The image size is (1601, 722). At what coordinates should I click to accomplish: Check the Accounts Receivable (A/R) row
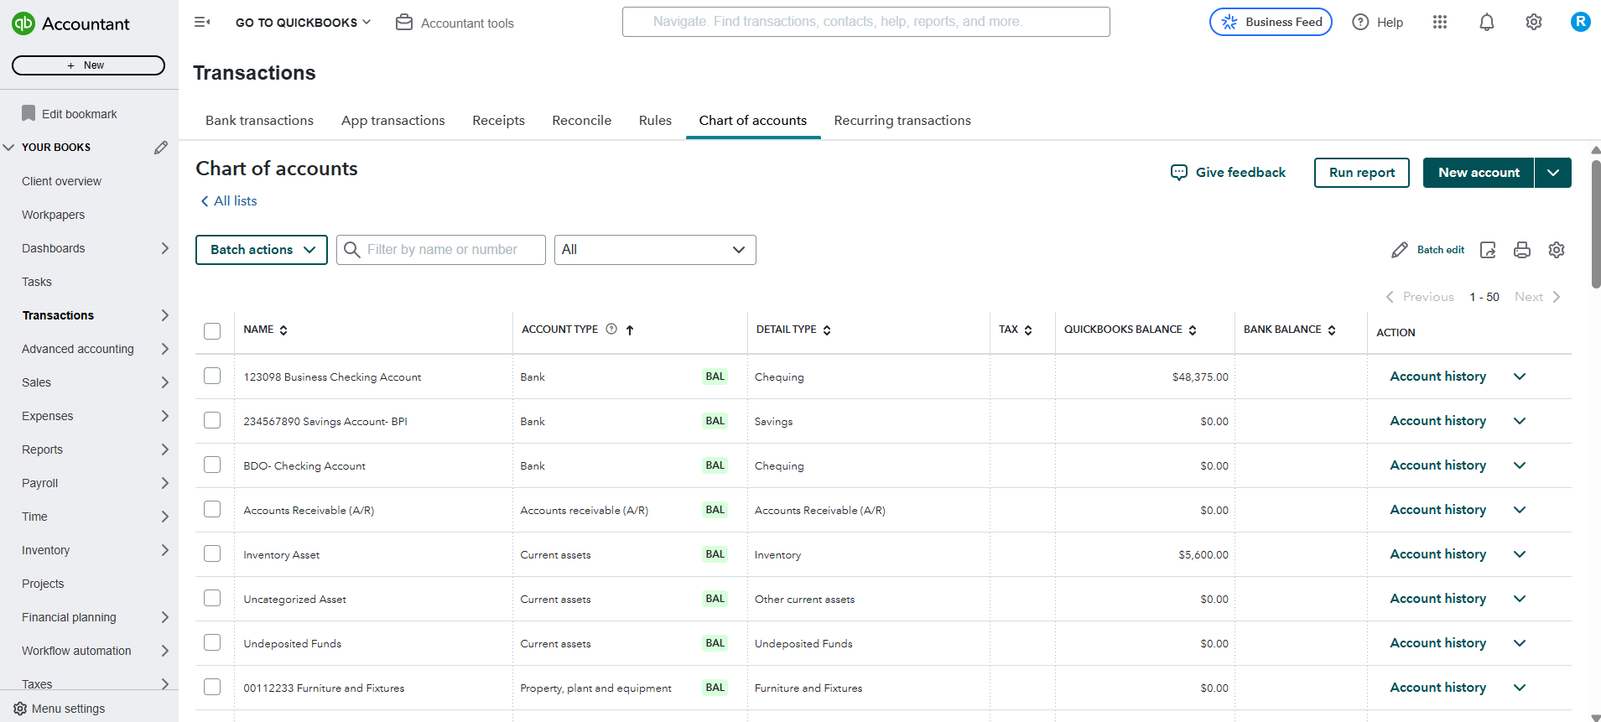click(212, 509)
